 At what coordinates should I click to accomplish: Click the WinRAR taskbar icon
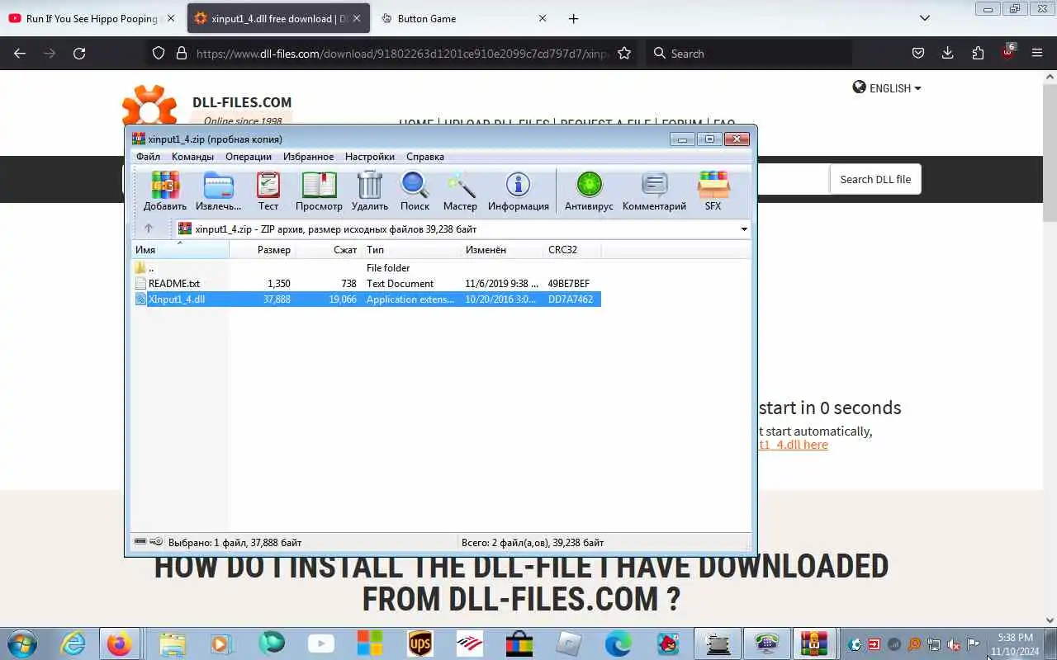814,643
